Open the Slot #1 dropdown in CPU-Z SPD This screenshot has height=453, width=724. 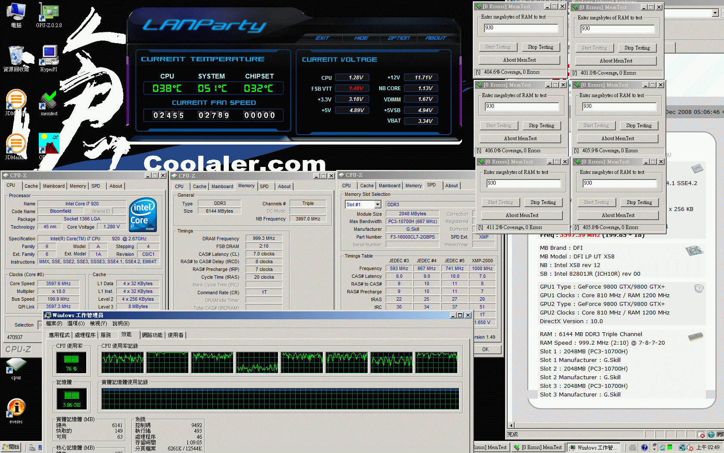378,204
